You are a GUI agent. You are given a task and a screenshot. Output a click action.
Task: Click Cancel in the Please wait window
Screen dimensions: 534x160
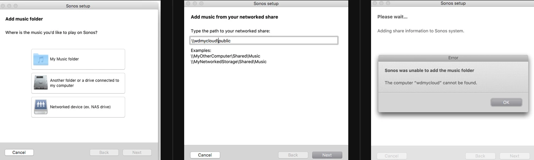[392, 156]
